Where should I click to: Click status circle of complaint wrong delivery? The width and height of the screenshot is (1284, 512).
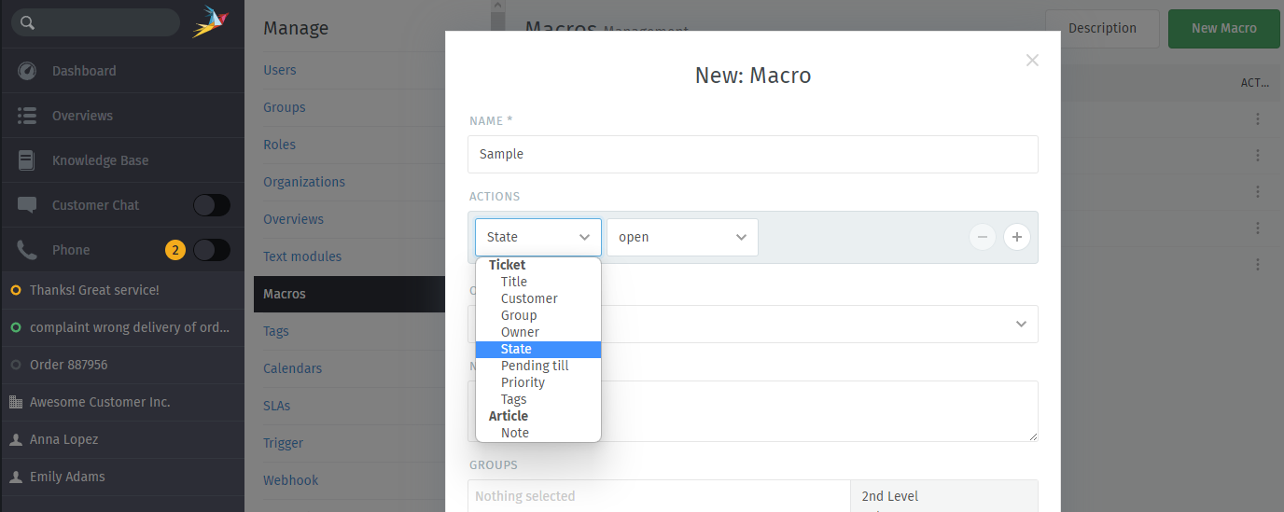pos(15,327)
